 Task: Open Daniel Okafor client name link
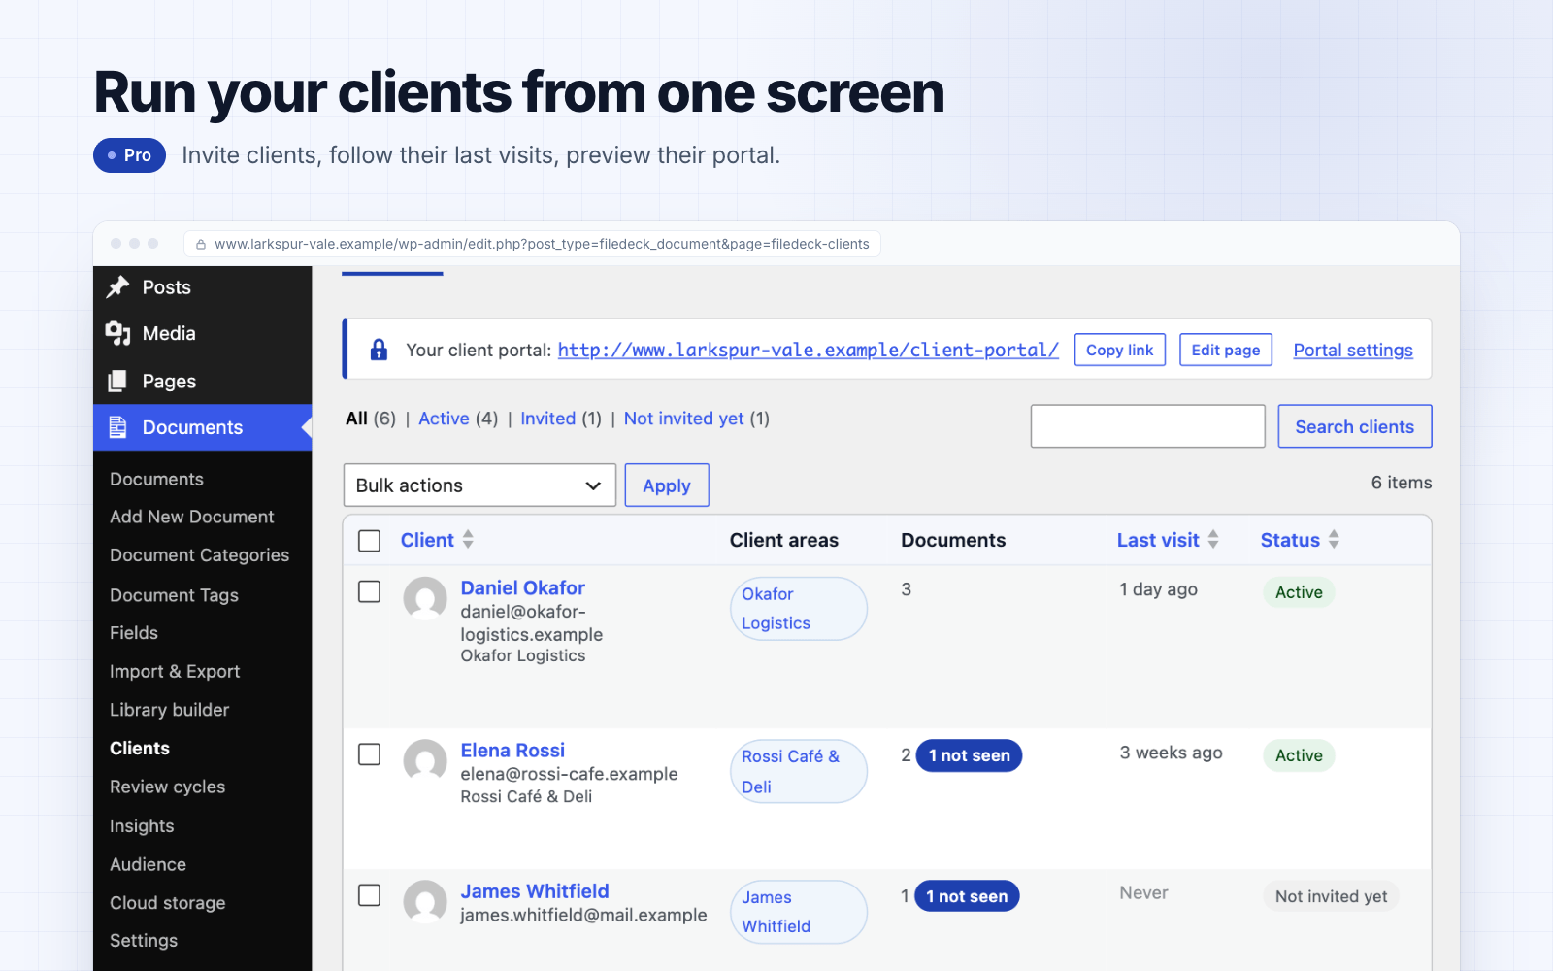coord(522,587)
